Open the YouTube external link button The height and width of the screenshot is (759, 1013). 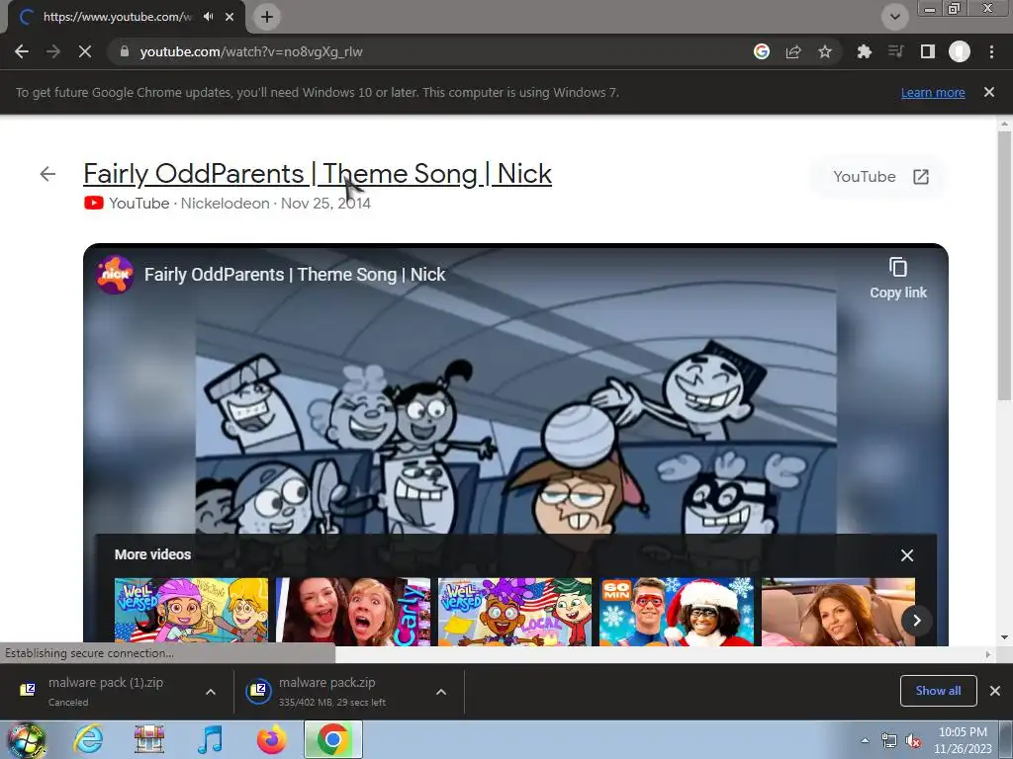(x=880, y=177)
